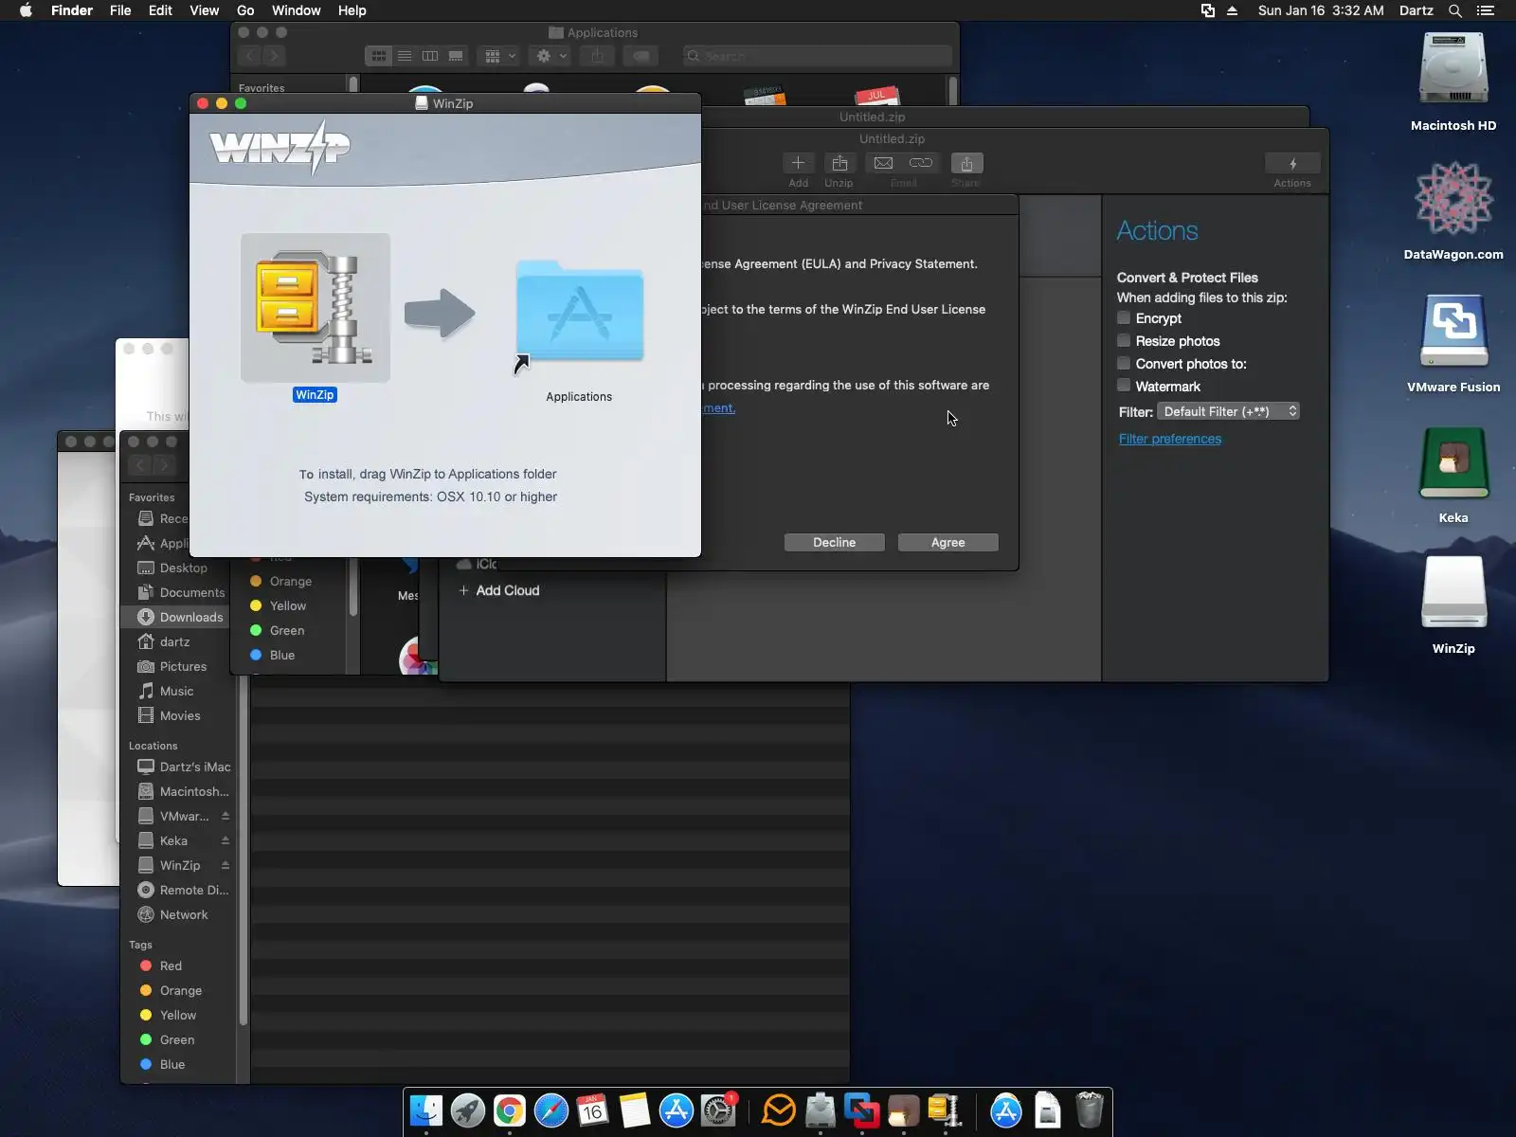The height and width of the screenshot is (1137, 1516).
Task: Open the Default Filter dropdown
Action: (x=1229, y=411)
